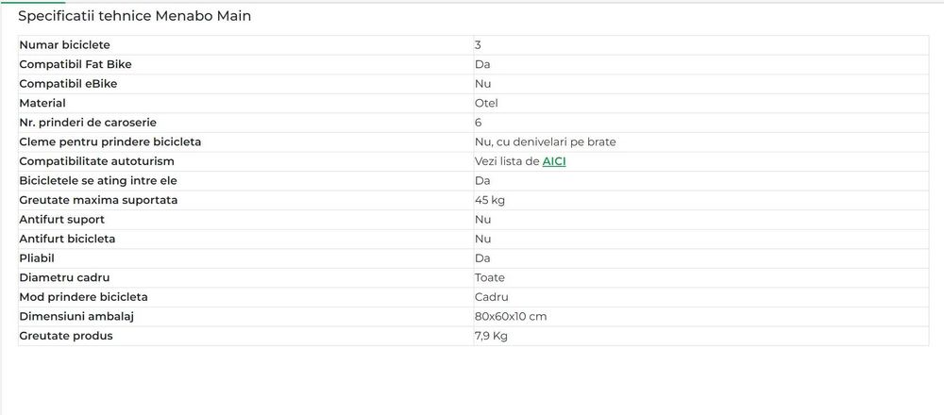Select 'Cleme pentru prindere bicicleta' label
944x415 pixels.
[x=110, y=141]
